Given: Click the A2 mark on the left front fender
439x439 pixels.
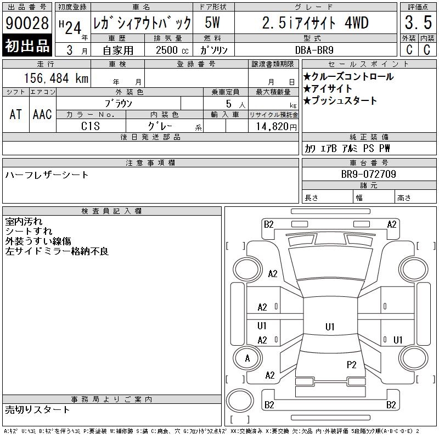Looking at the screenshot, I should point(273,273).
